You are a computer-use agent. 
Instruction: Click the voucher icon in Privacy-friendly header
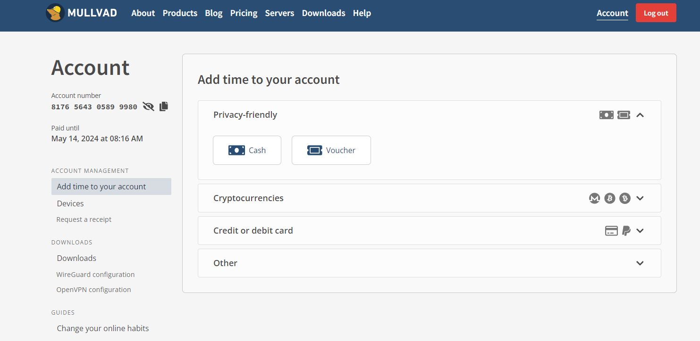(x=624, y=115)
